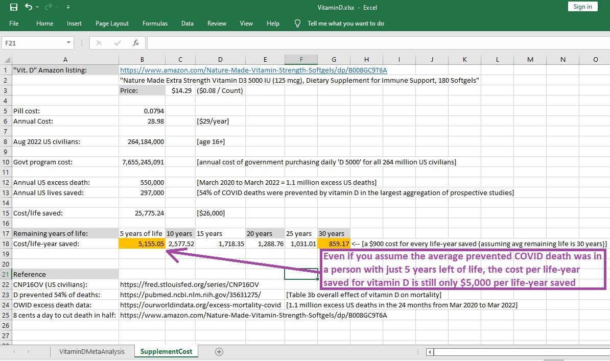Click the lives saved value 297,000

pos(142,192)
